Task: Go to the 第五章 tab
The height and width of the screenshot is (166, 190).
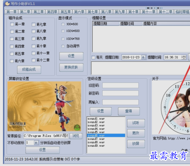Action: click(x=66, y=12)
